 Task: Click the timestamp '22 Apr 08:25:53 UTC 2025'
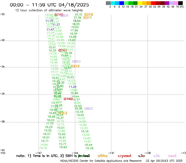164,161
